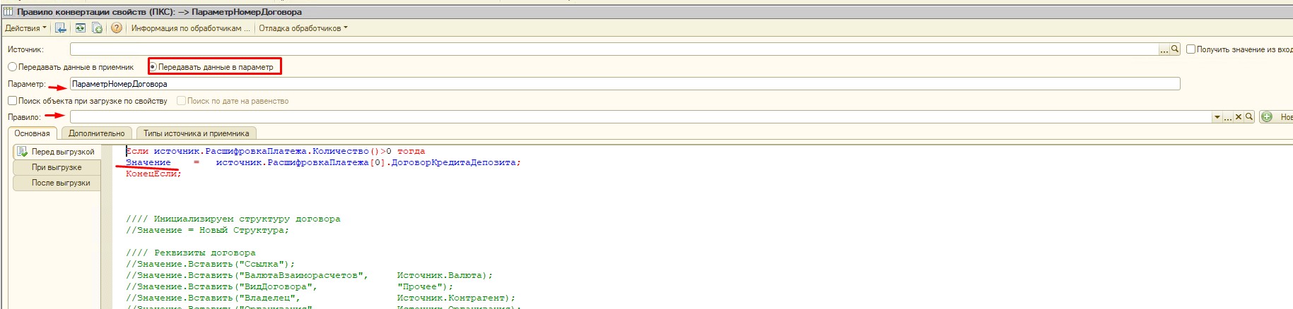Switch to the Дополнительно tab
The width and height of the screenshot is (1293, 309).
96,133
